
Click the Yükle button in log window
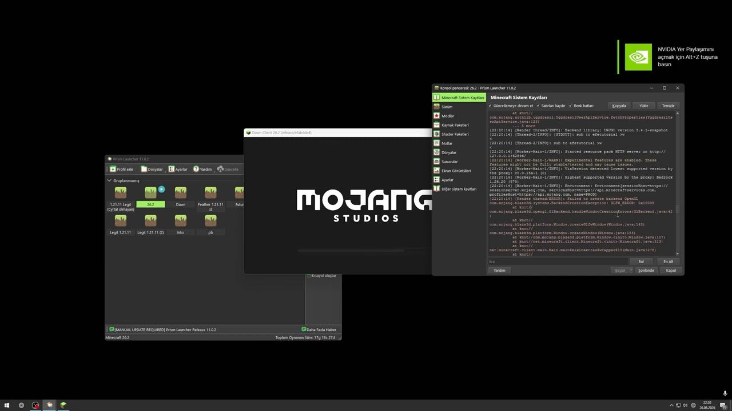click(644, 106)
